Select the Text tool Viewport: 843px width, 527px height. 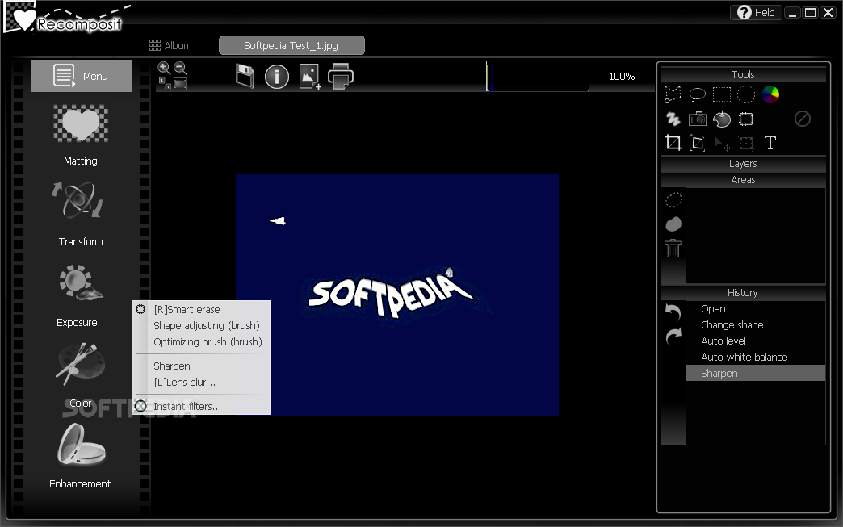[770, 143]
